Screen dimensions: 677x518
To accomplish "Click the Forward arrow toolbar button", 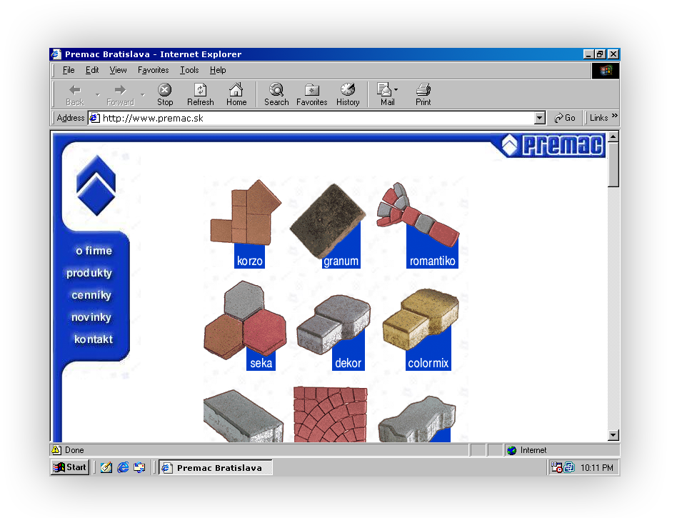I will click(120, 94).
